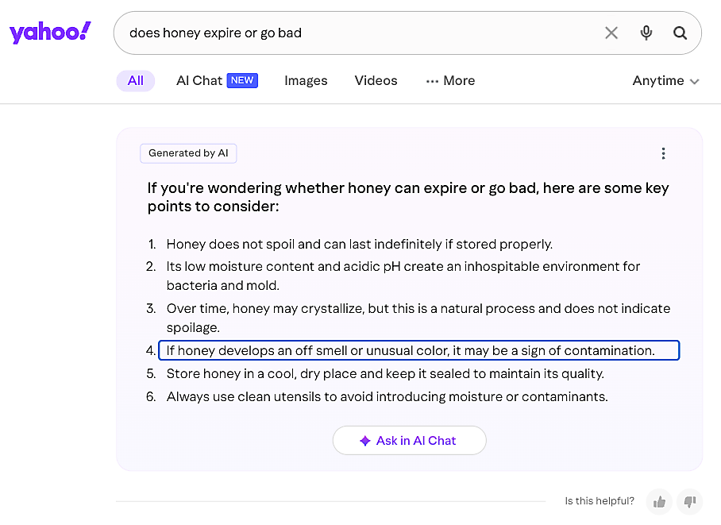Screen dimensions: 721x525
Task: Start voice search with microphone icon
Action: [646, 33]
